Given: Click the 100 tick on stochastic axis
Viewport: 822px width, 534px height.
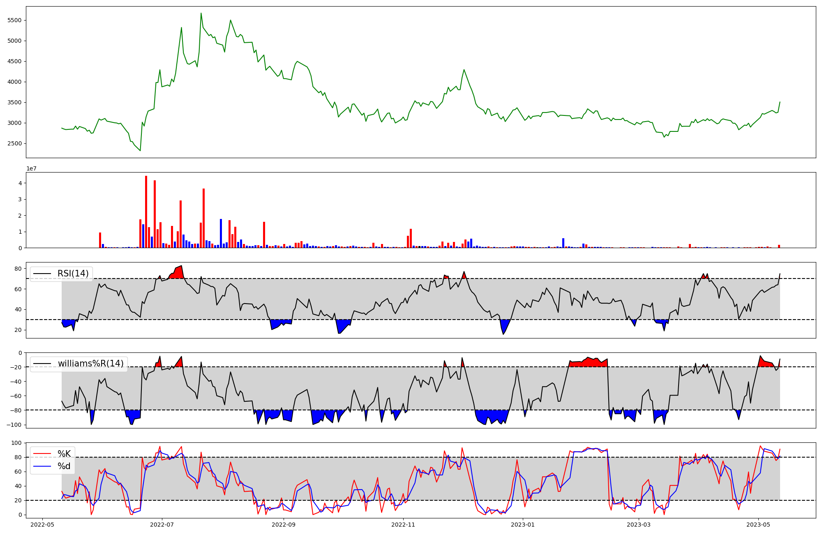Looking at the screenshot, I should (17, 443).
